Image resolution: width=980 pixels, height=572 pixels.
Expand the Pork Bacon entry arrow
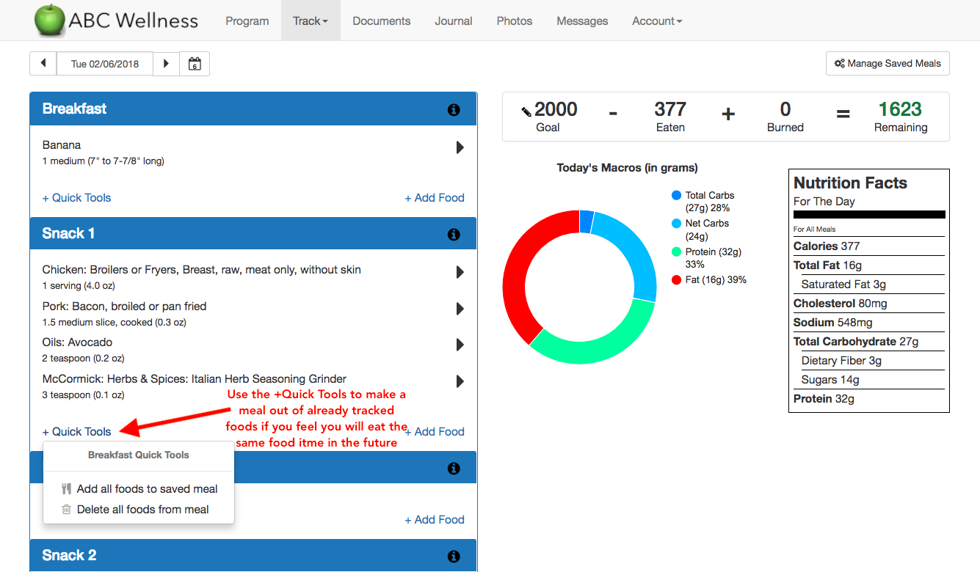460,309
